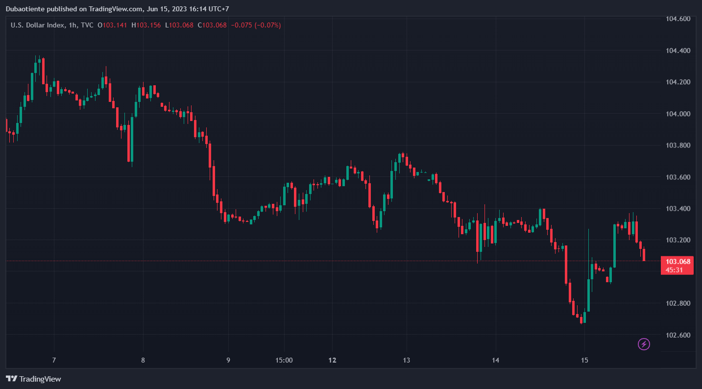Viewport: 702px width, 389px height.
Task: Click the change value −0.075 (−0.07%)
Action: click(256, 25)
